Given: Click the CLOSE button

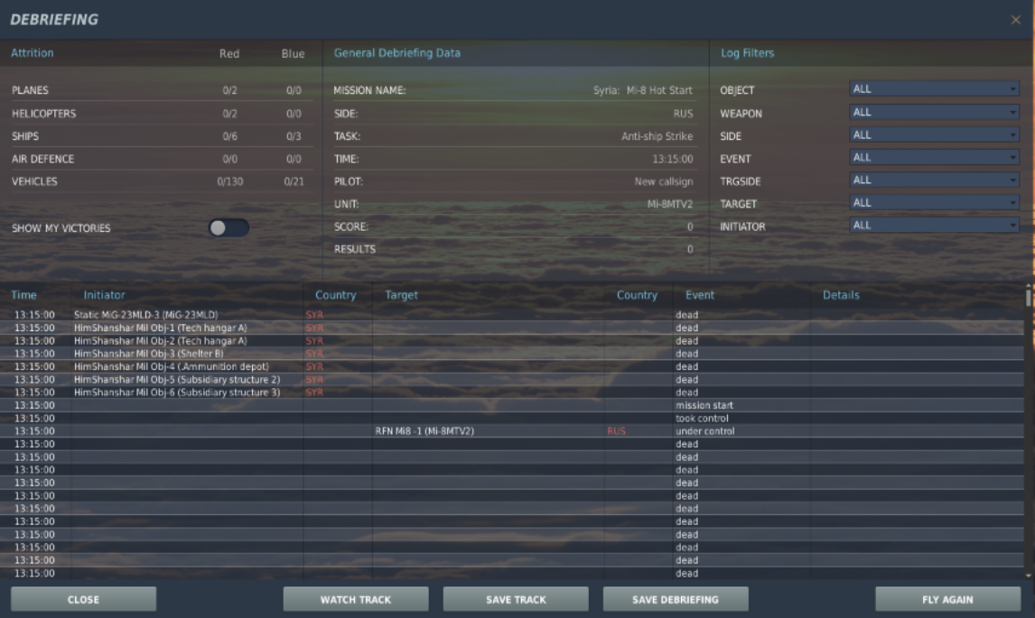Looking at the screenshot, I should tap(83, 599).
